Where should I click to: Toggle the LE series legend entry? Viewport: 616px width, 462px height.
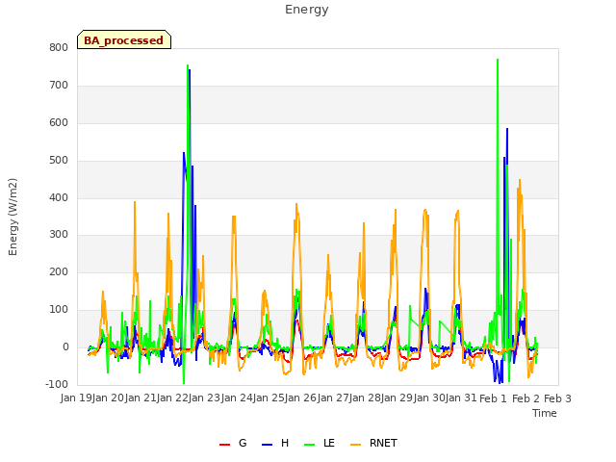[x=320, y=443]
